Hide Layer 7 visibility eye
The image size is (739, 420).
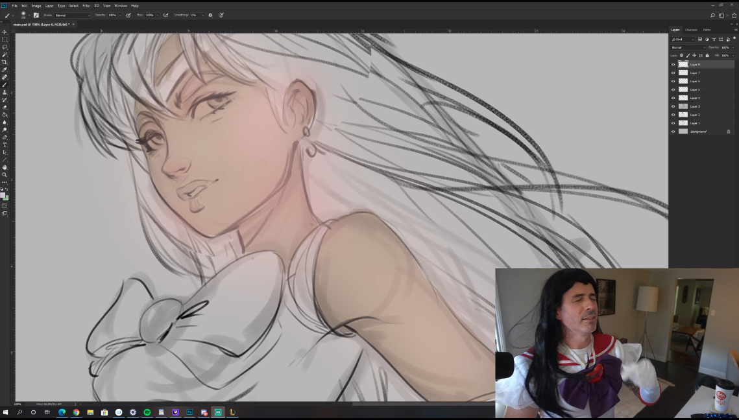tap(673, 73)
